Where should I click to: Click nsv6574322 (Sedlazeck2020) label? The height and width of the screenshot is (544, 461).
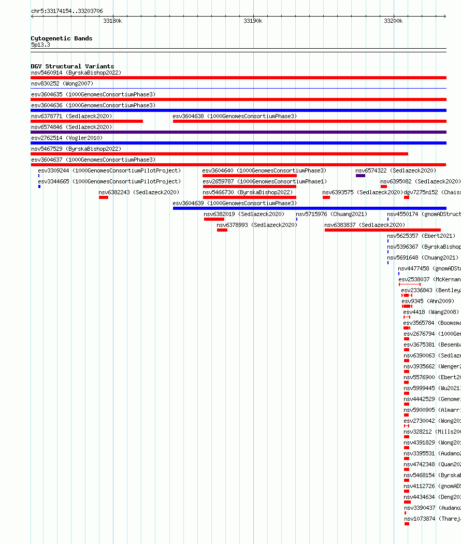pyautogui.click(x=396, y=170)
